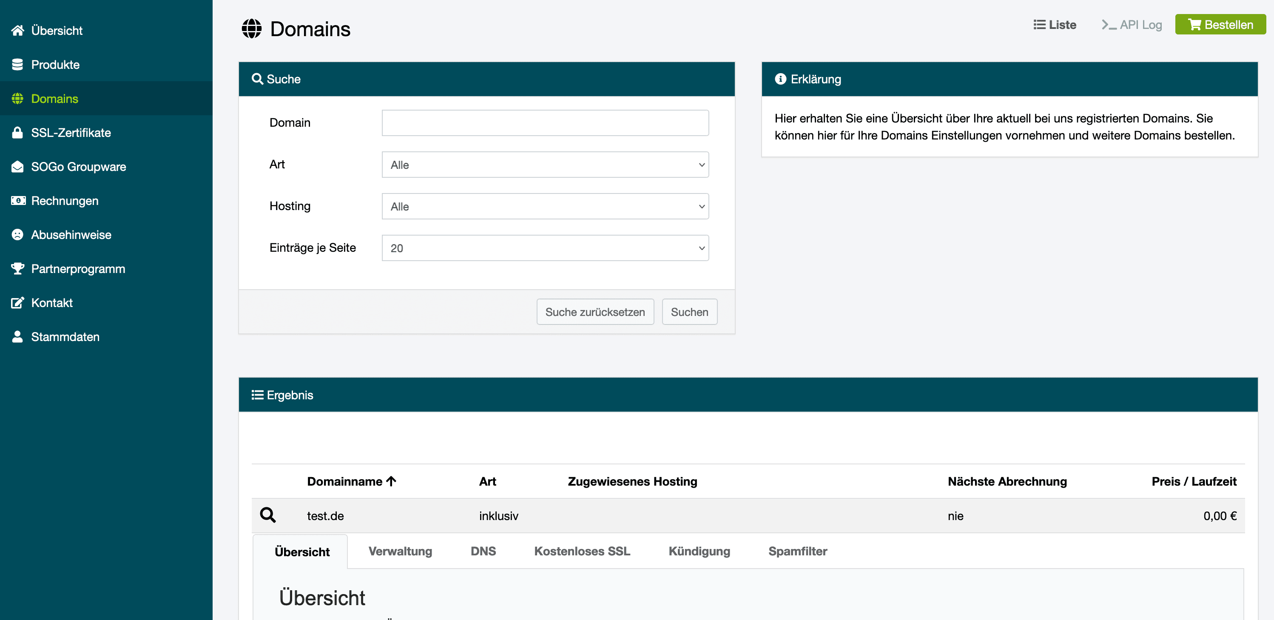Open the Art dropdown

(x=545, y=165)
